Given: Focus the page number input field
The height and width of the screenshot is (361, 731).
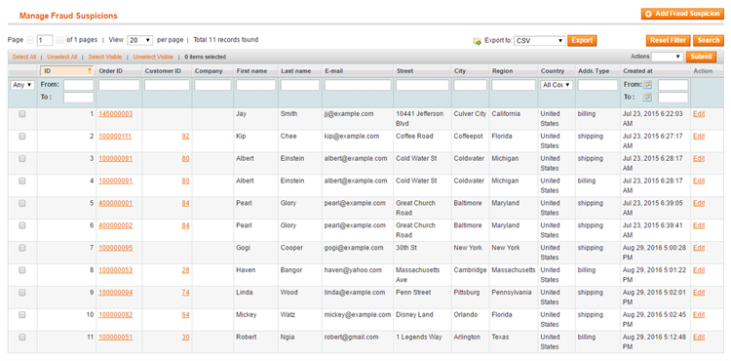Looking at the screenshot, I should click(45, 41).
